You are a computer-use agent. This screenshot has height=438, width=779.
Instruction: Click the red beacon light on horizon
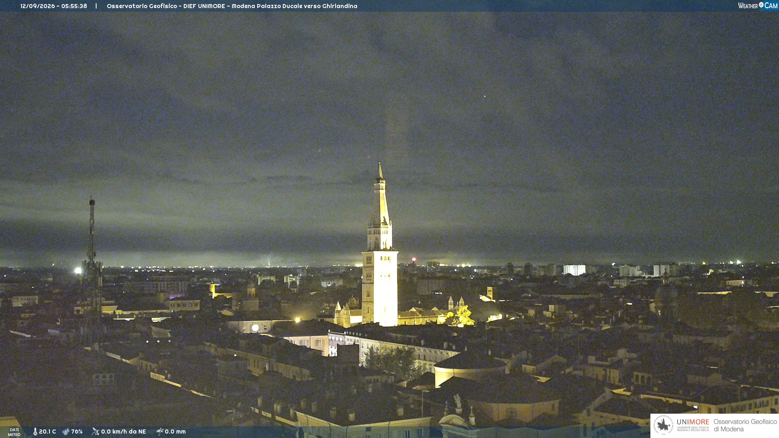point(414,259)
